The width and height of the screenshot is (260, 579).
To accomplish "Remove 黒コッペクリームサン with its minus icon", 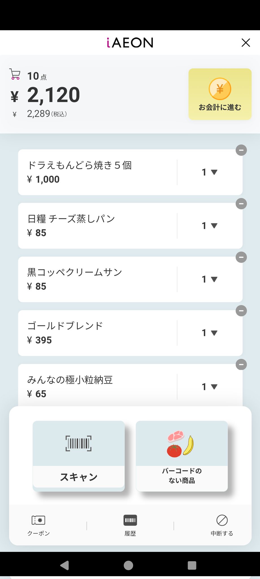I will click(241, 257).
